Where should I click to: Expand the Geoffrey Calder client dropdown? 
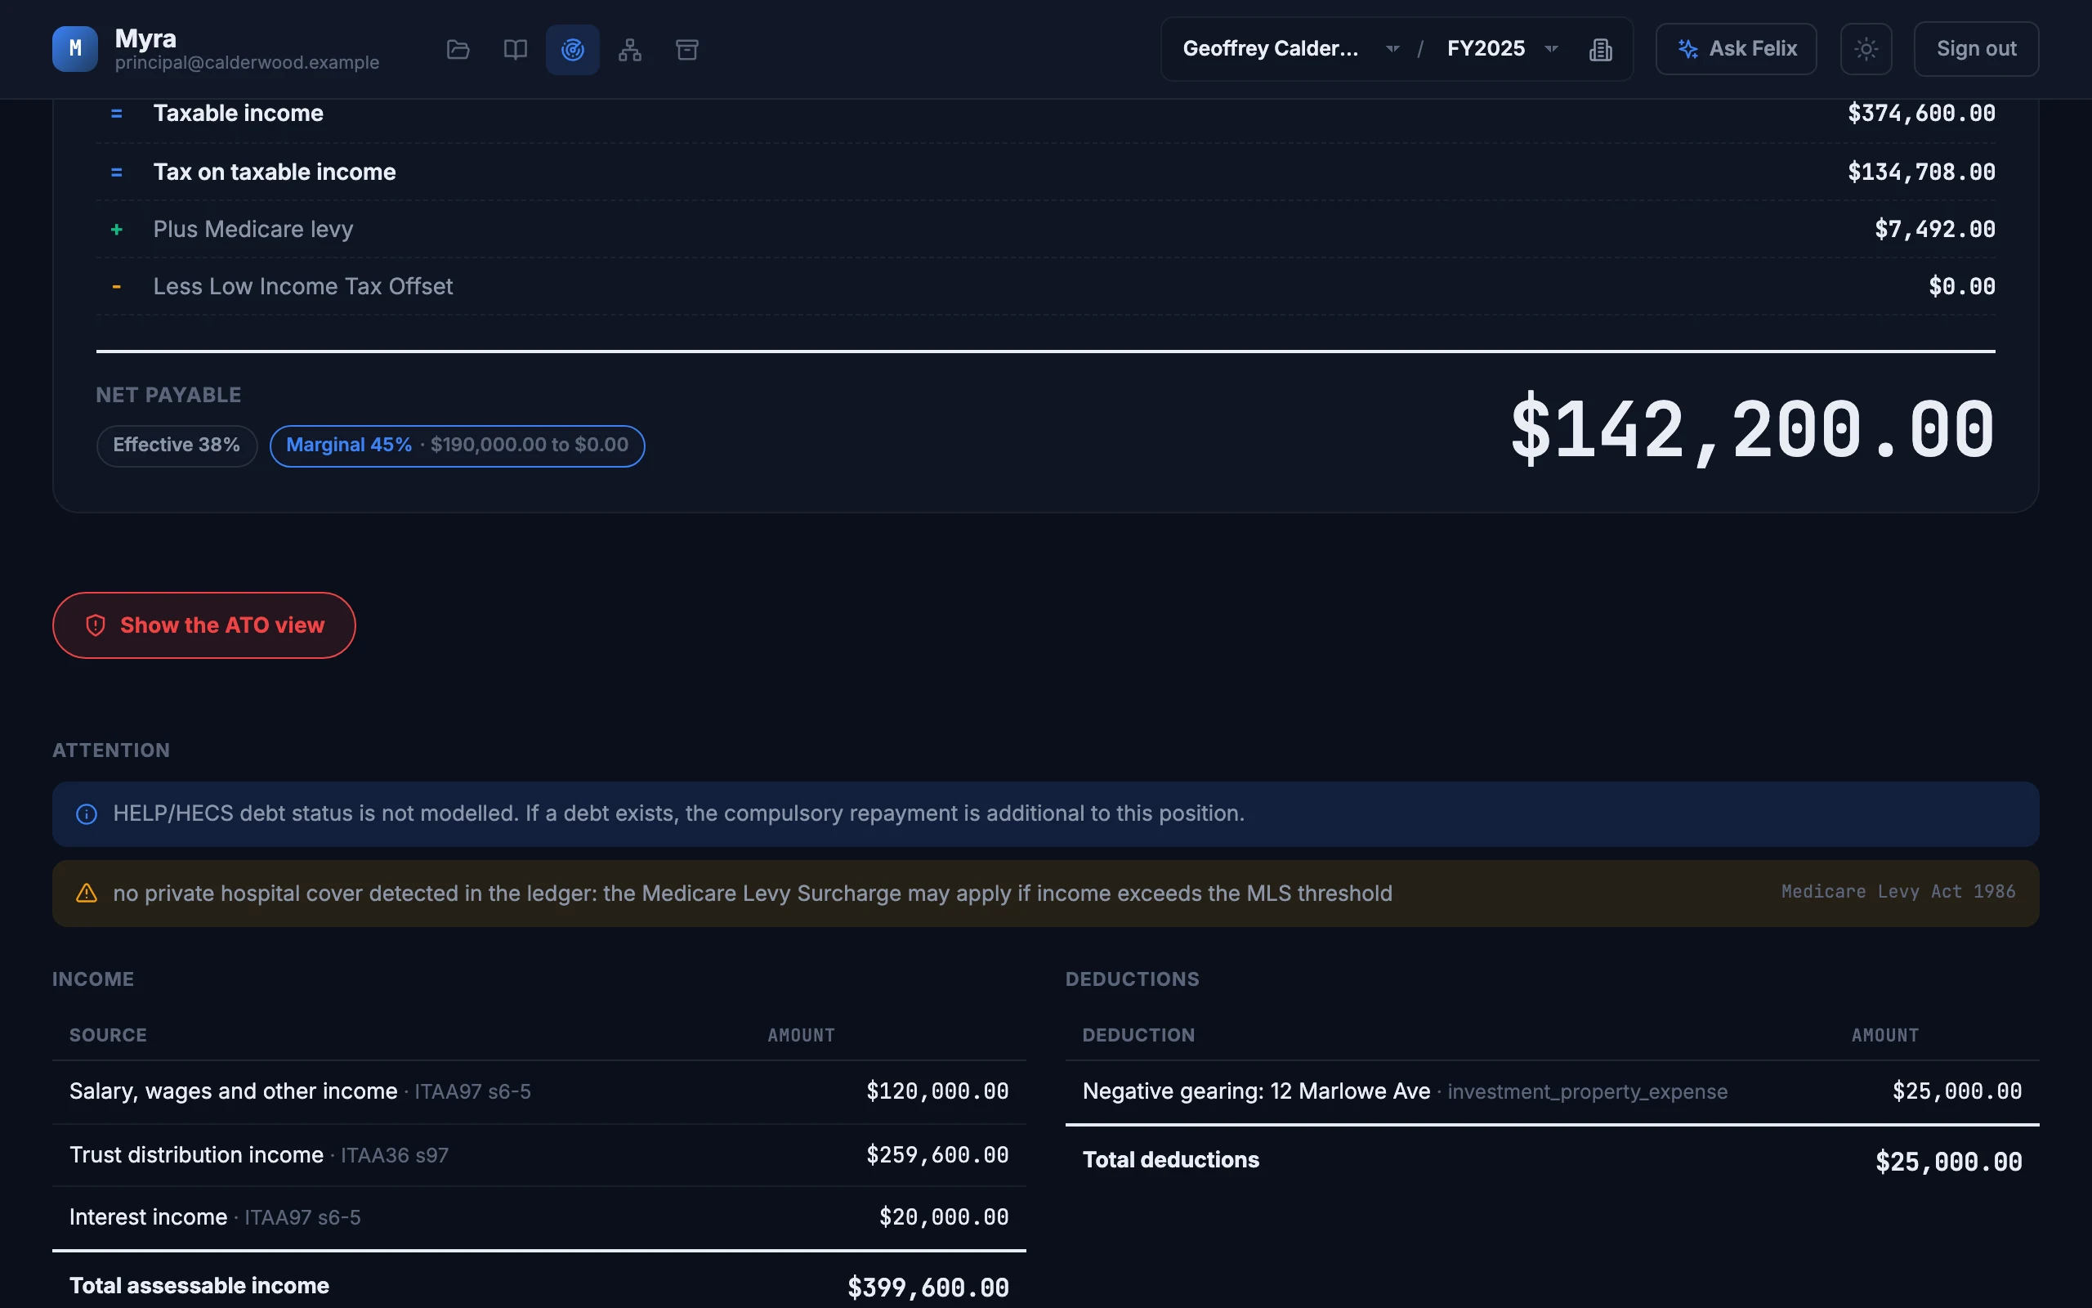click(x=1290, y=48)
